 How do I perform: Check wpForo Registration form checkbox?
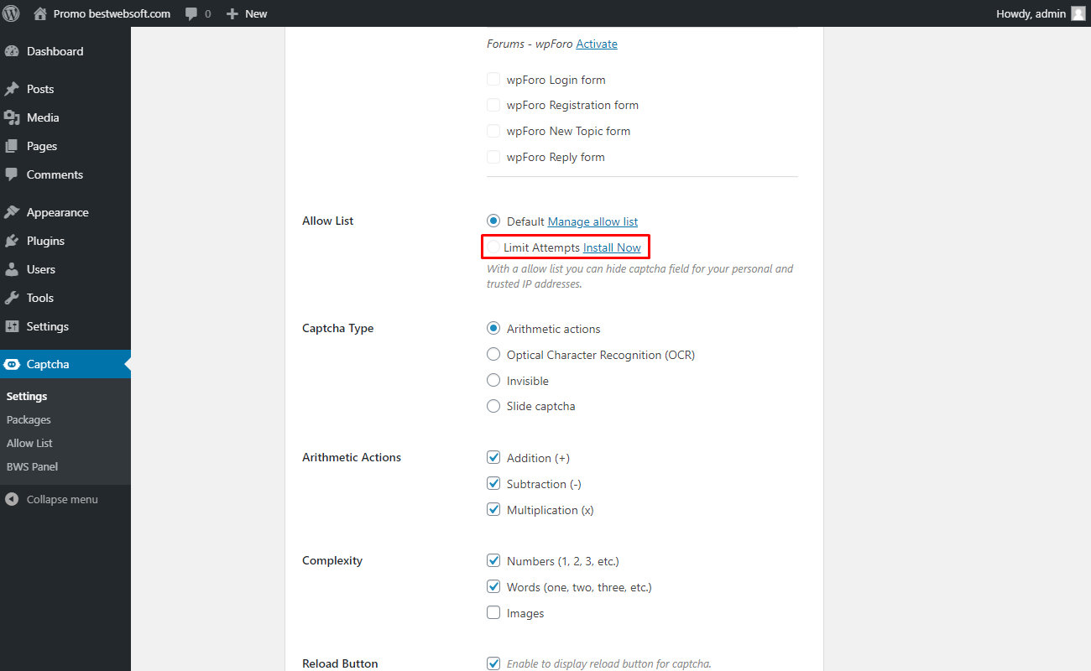coord(493,105)
